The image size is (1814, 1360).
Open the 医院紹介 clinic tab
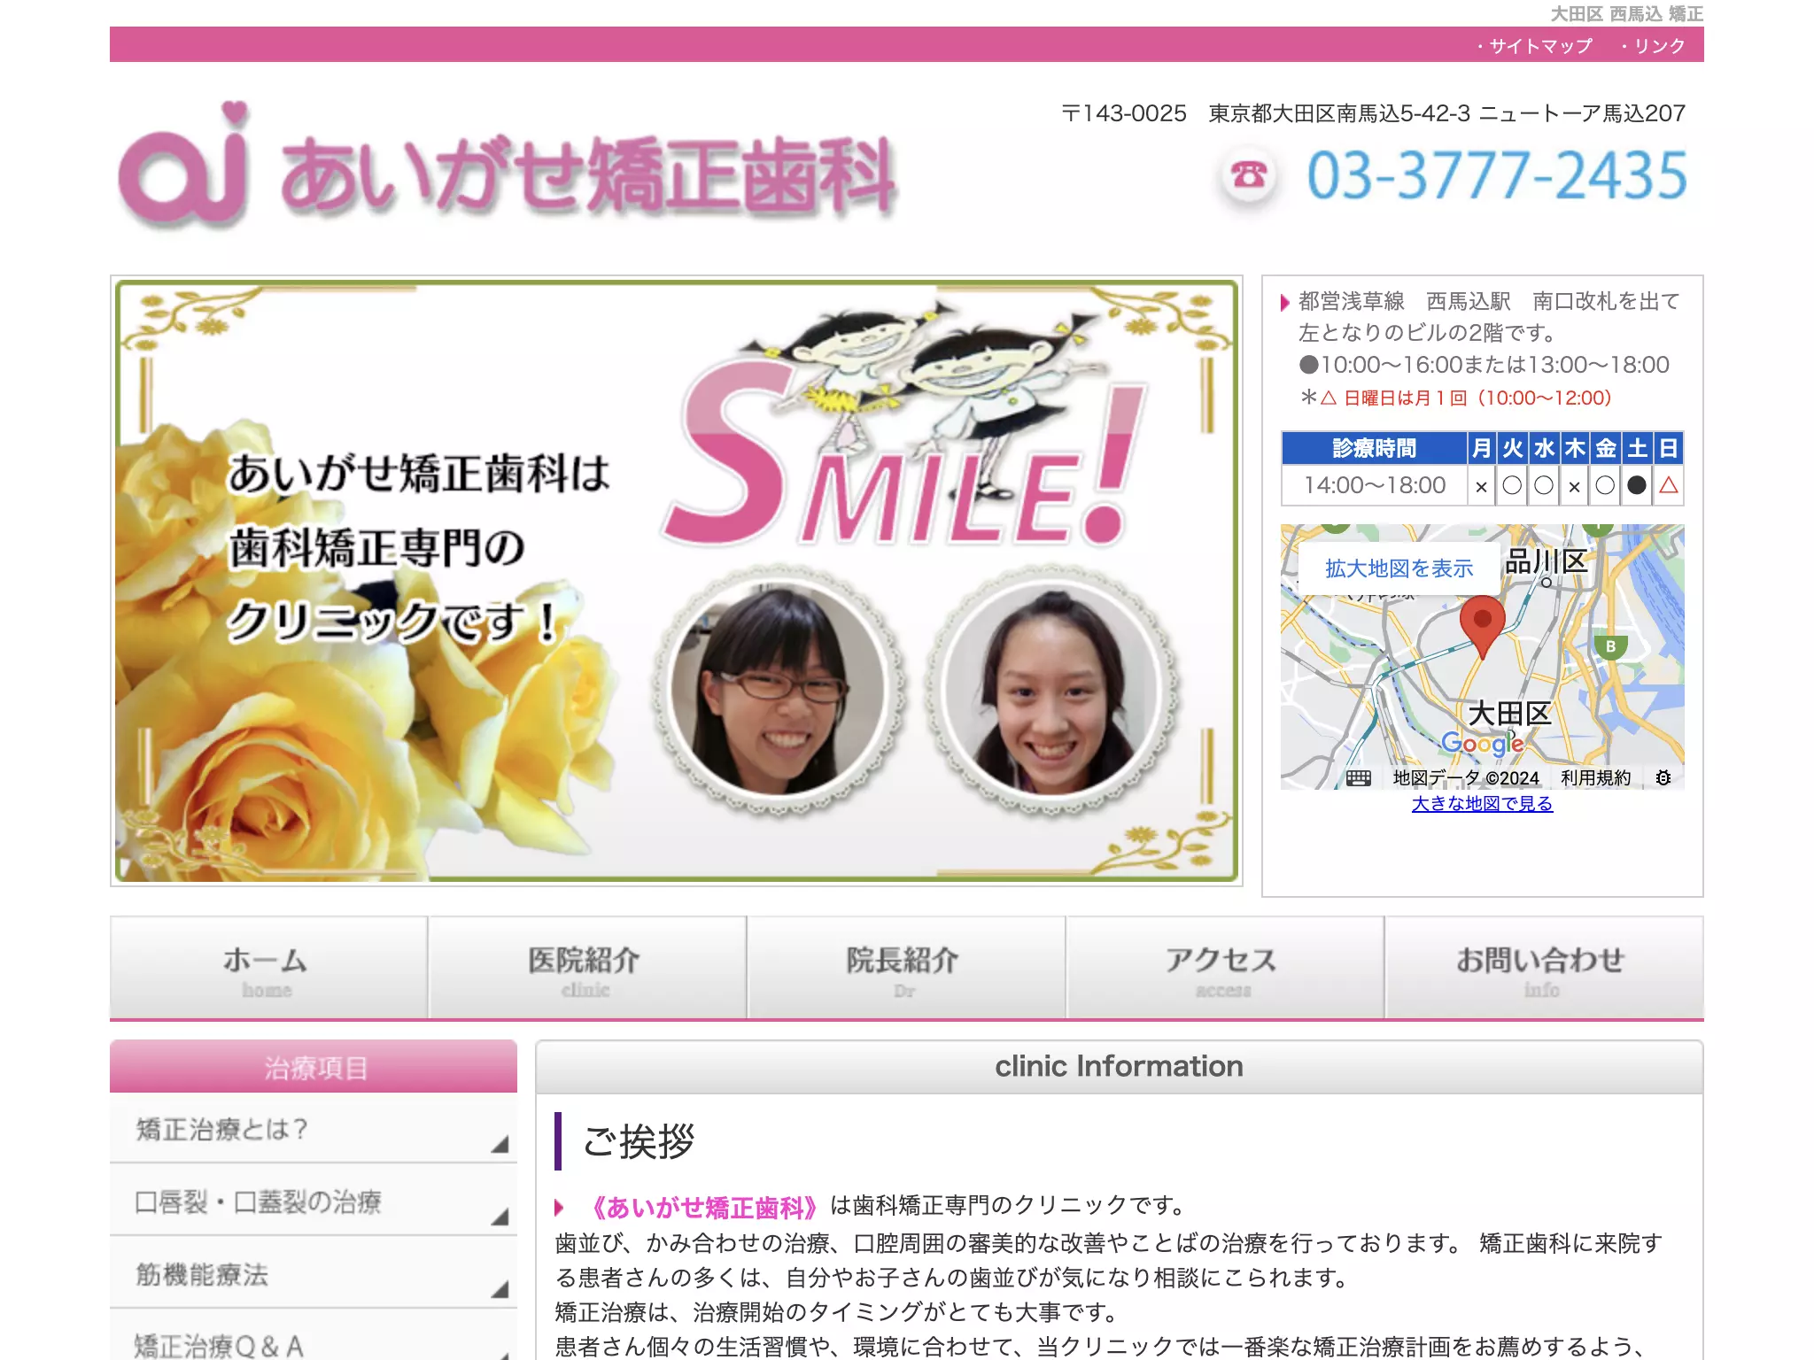pyautogui.click(x=587, y=968)
